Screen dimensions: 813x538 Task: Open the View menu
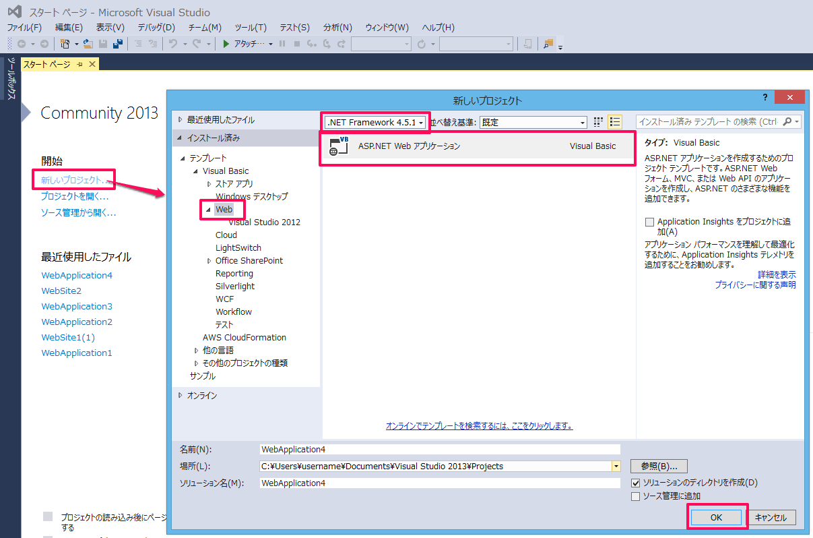[110, 28]
